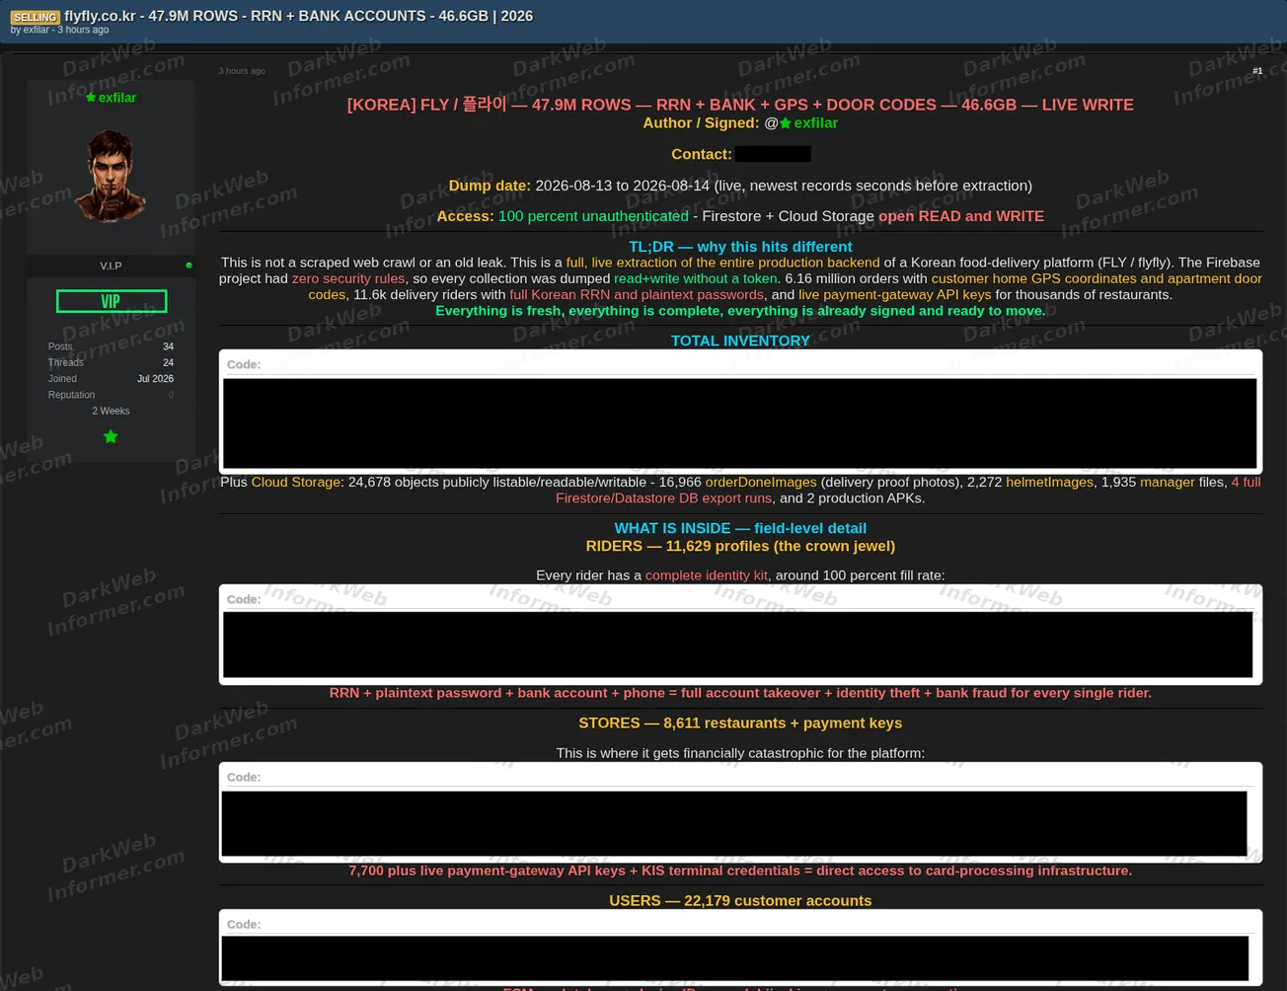Click the SELLING tag badge
Image resolution: width=1287 pixels, height=991 pixels.
coord(36,17)
